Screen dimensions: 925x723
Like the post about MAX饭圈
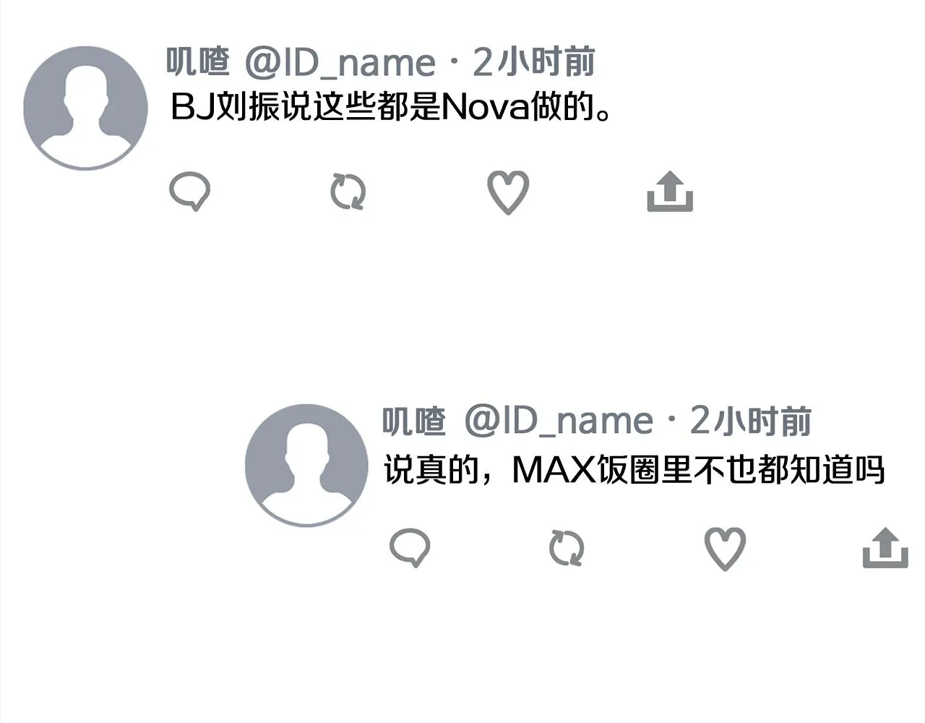tap(725, 549)
